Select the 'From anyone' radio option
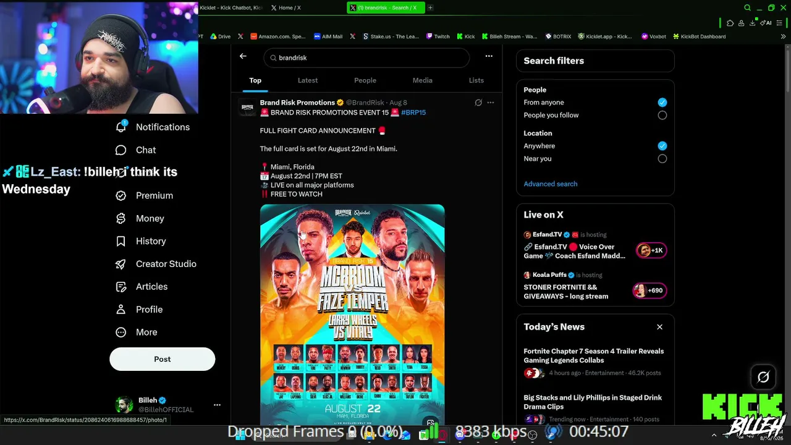The width and height of the screenshot is (791, 445). 662,103
